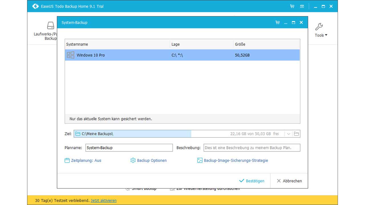Click the shopping cart icon in the System-Backup dialog

click(277, 22)
